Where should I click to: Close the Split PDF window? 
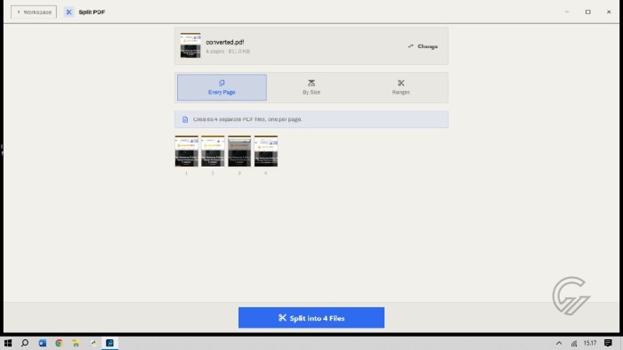tap(609, 12)
